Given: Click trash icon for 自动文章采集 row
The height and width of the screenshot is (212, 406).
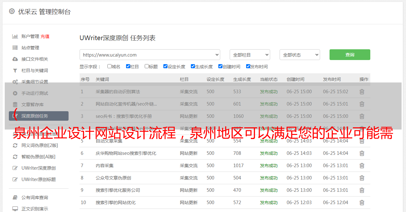Looking at the screenshot, I should 362,141.
